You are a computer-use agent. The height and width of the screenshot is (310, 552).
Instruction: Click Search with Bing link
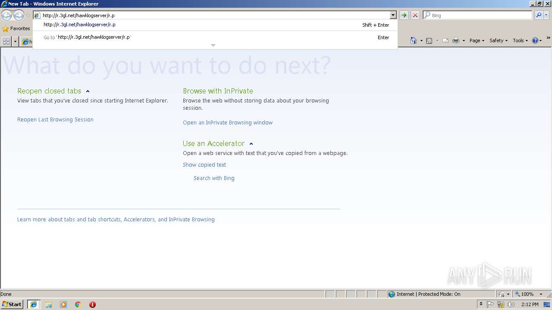214,178
